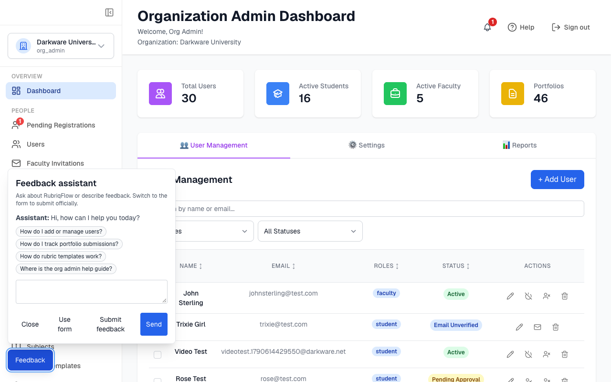This screenshot has height=382, width=611.
Task: Click the remove-user icon for Video Test
Action: coord(547,354)
